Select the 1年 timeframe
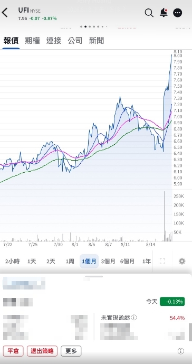 [147, 262]
